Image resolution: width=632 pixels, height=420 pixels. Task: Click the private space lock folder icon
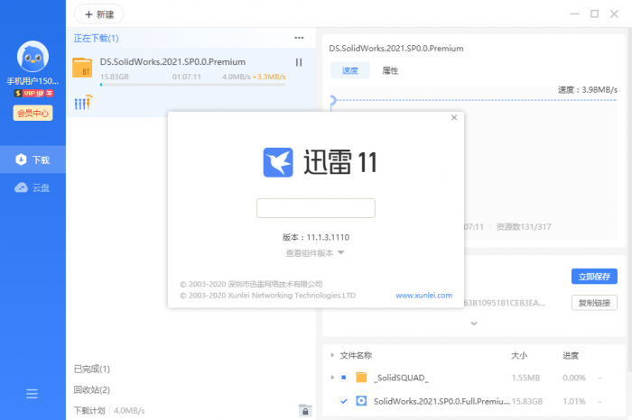[305, 410]
